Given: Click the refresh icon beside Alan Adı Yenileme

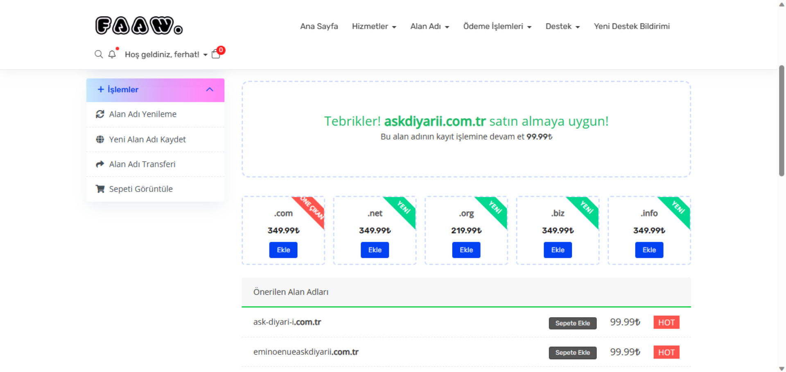Looking at the screenshot, I should tap(100, 114).
